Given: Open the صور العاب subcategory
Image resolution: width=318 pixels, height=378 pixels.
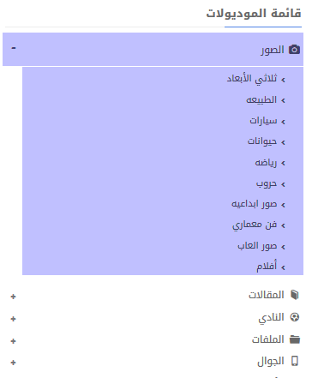Looking at the screenshot, I should click(x=257, y=246).
